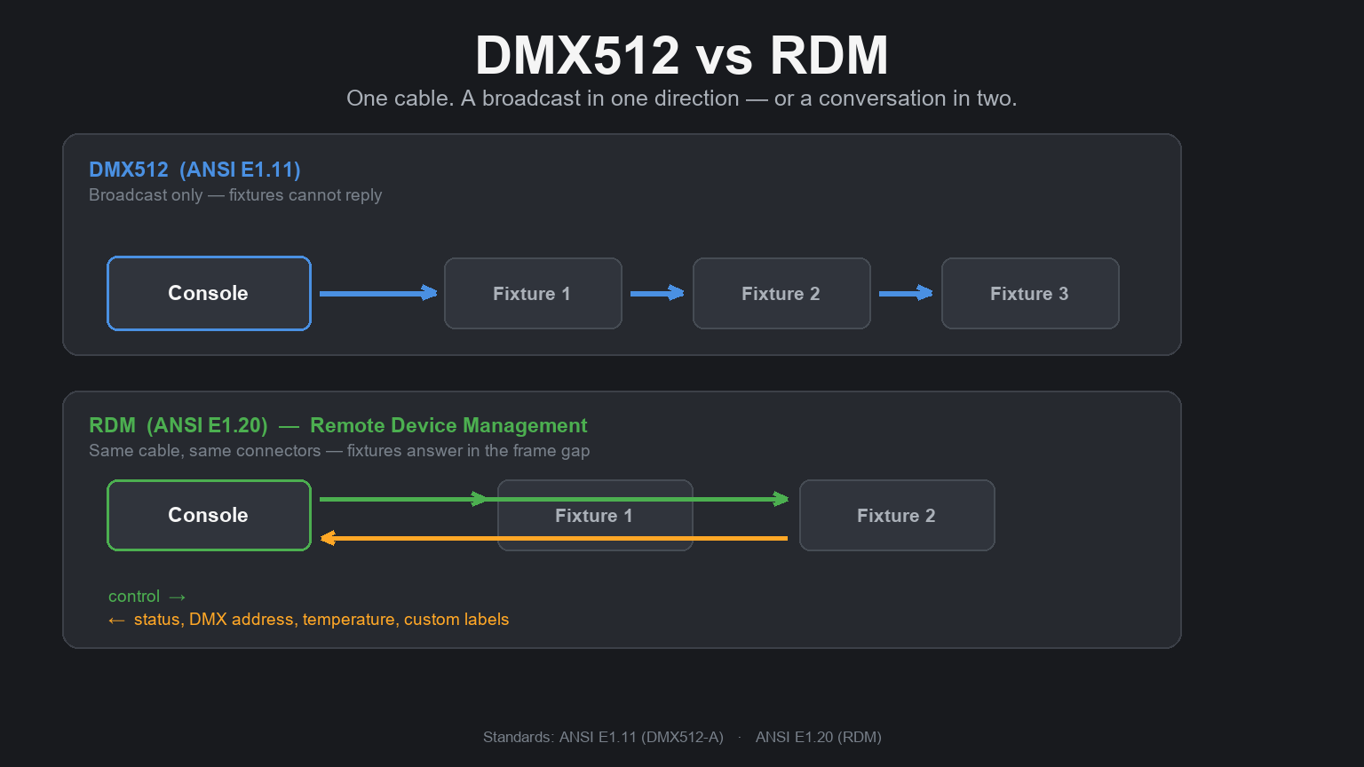Viewport: 1364px width, 767px height.
Task: Select the green-outlined Console box in RDM section
Action: (x=209, y=515)
